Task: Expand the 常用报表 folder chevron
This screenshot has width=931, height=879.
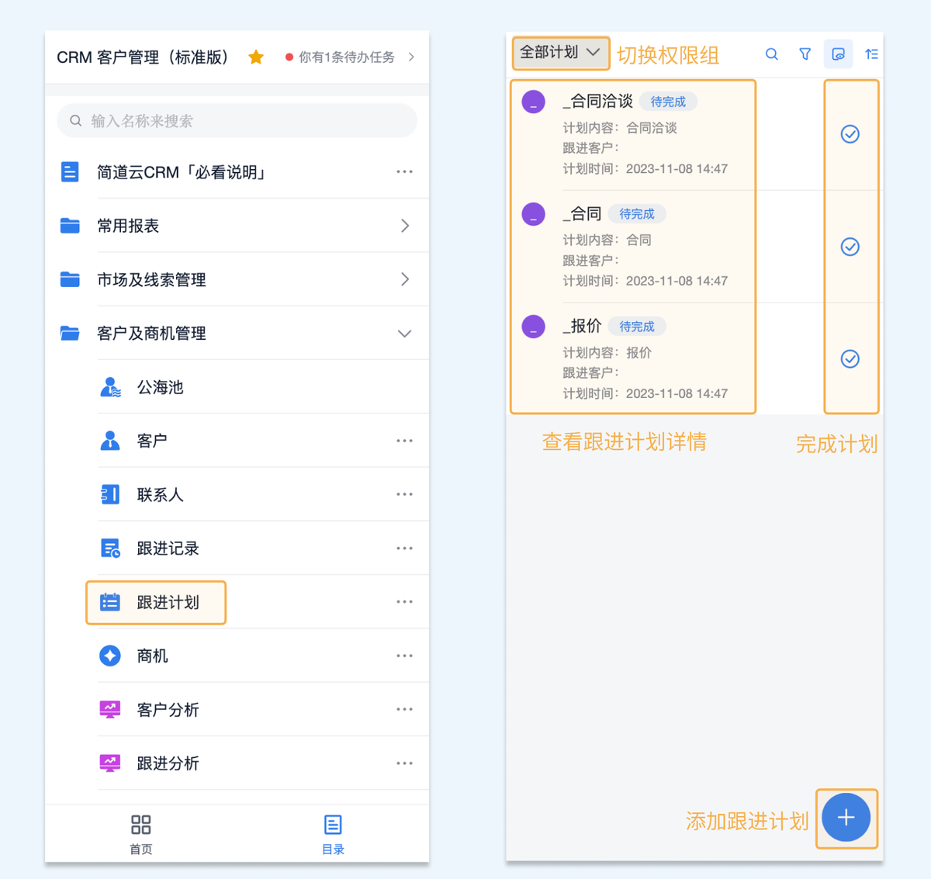Action: coord(404,226)
